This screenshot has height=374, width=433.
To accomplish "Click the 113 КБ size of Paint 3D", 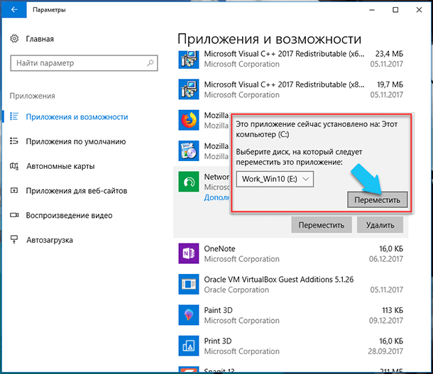I will click(393, 310).
